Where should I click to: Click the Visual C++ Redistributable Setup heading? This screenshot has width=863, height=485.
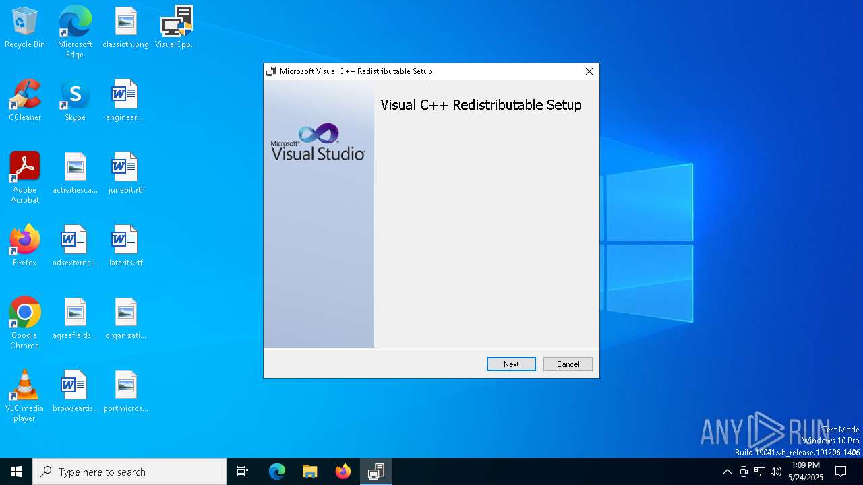481,105
